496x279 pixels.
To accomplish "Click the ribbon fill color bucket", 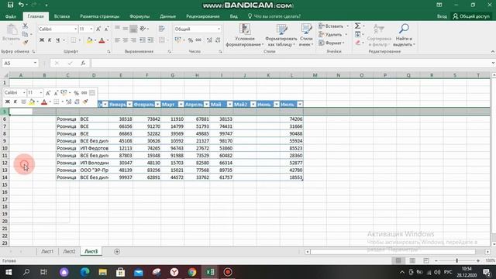I will coord(90,40).
